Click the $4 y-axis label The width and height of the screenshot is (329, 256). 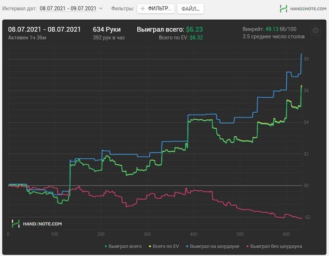click(x=306, y=122)
